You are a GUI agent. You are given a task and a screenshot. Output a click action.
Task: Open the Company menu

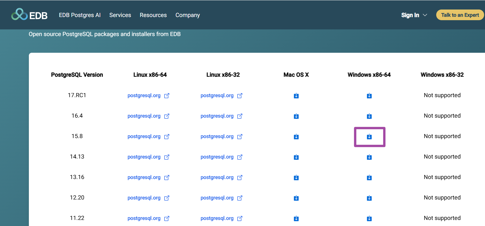[x=188, y=15]
